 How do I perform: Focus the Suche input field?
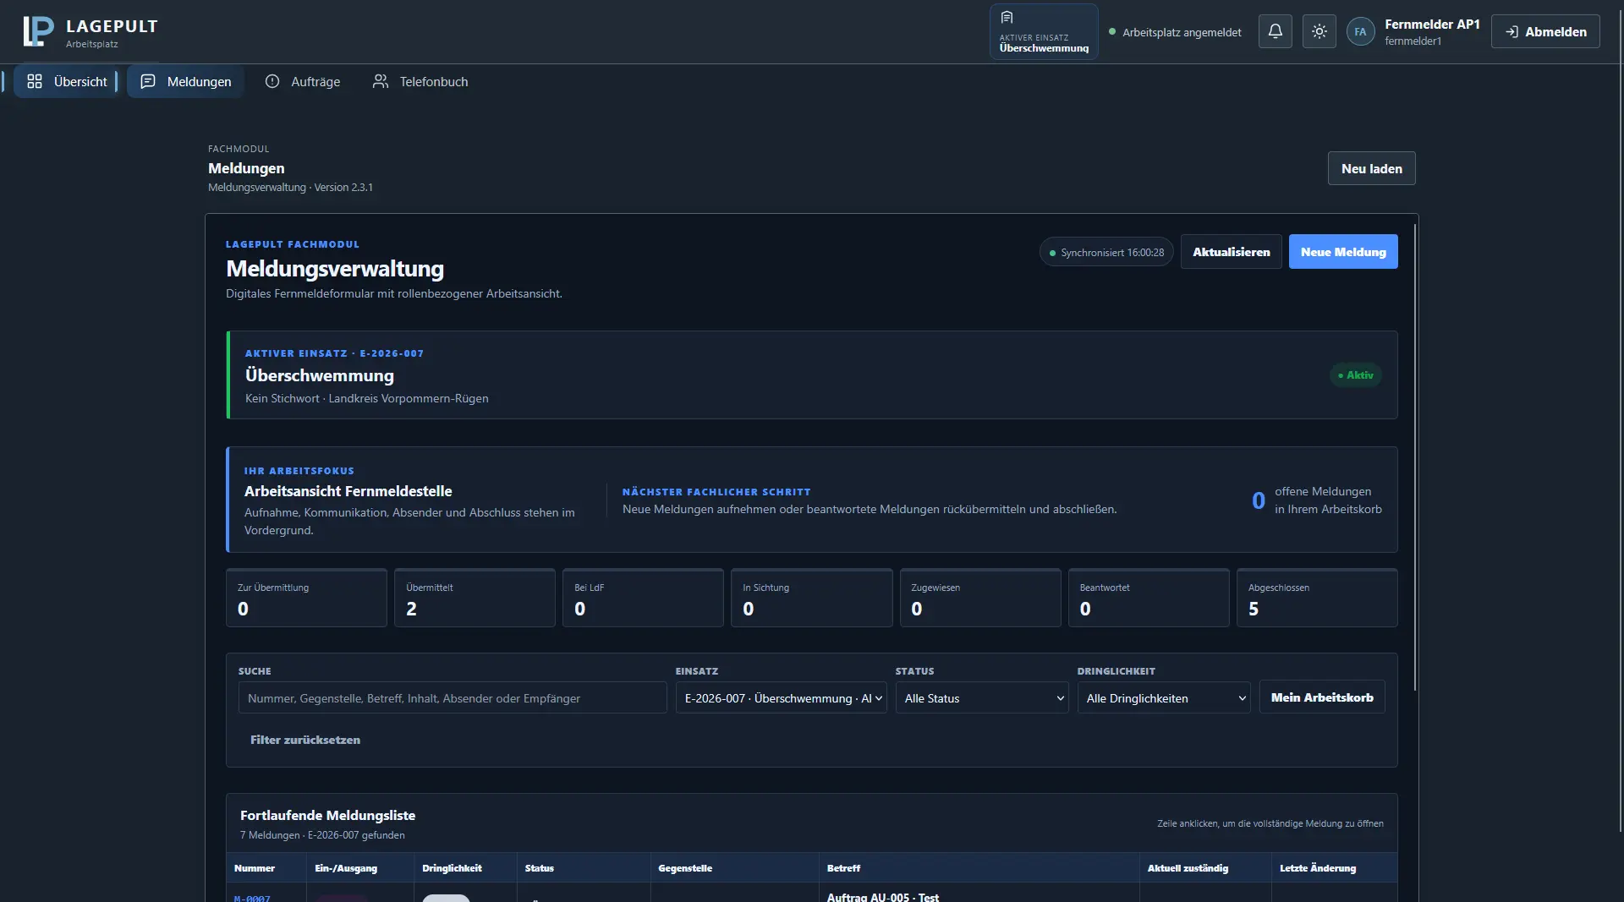(x=453, y=697)
